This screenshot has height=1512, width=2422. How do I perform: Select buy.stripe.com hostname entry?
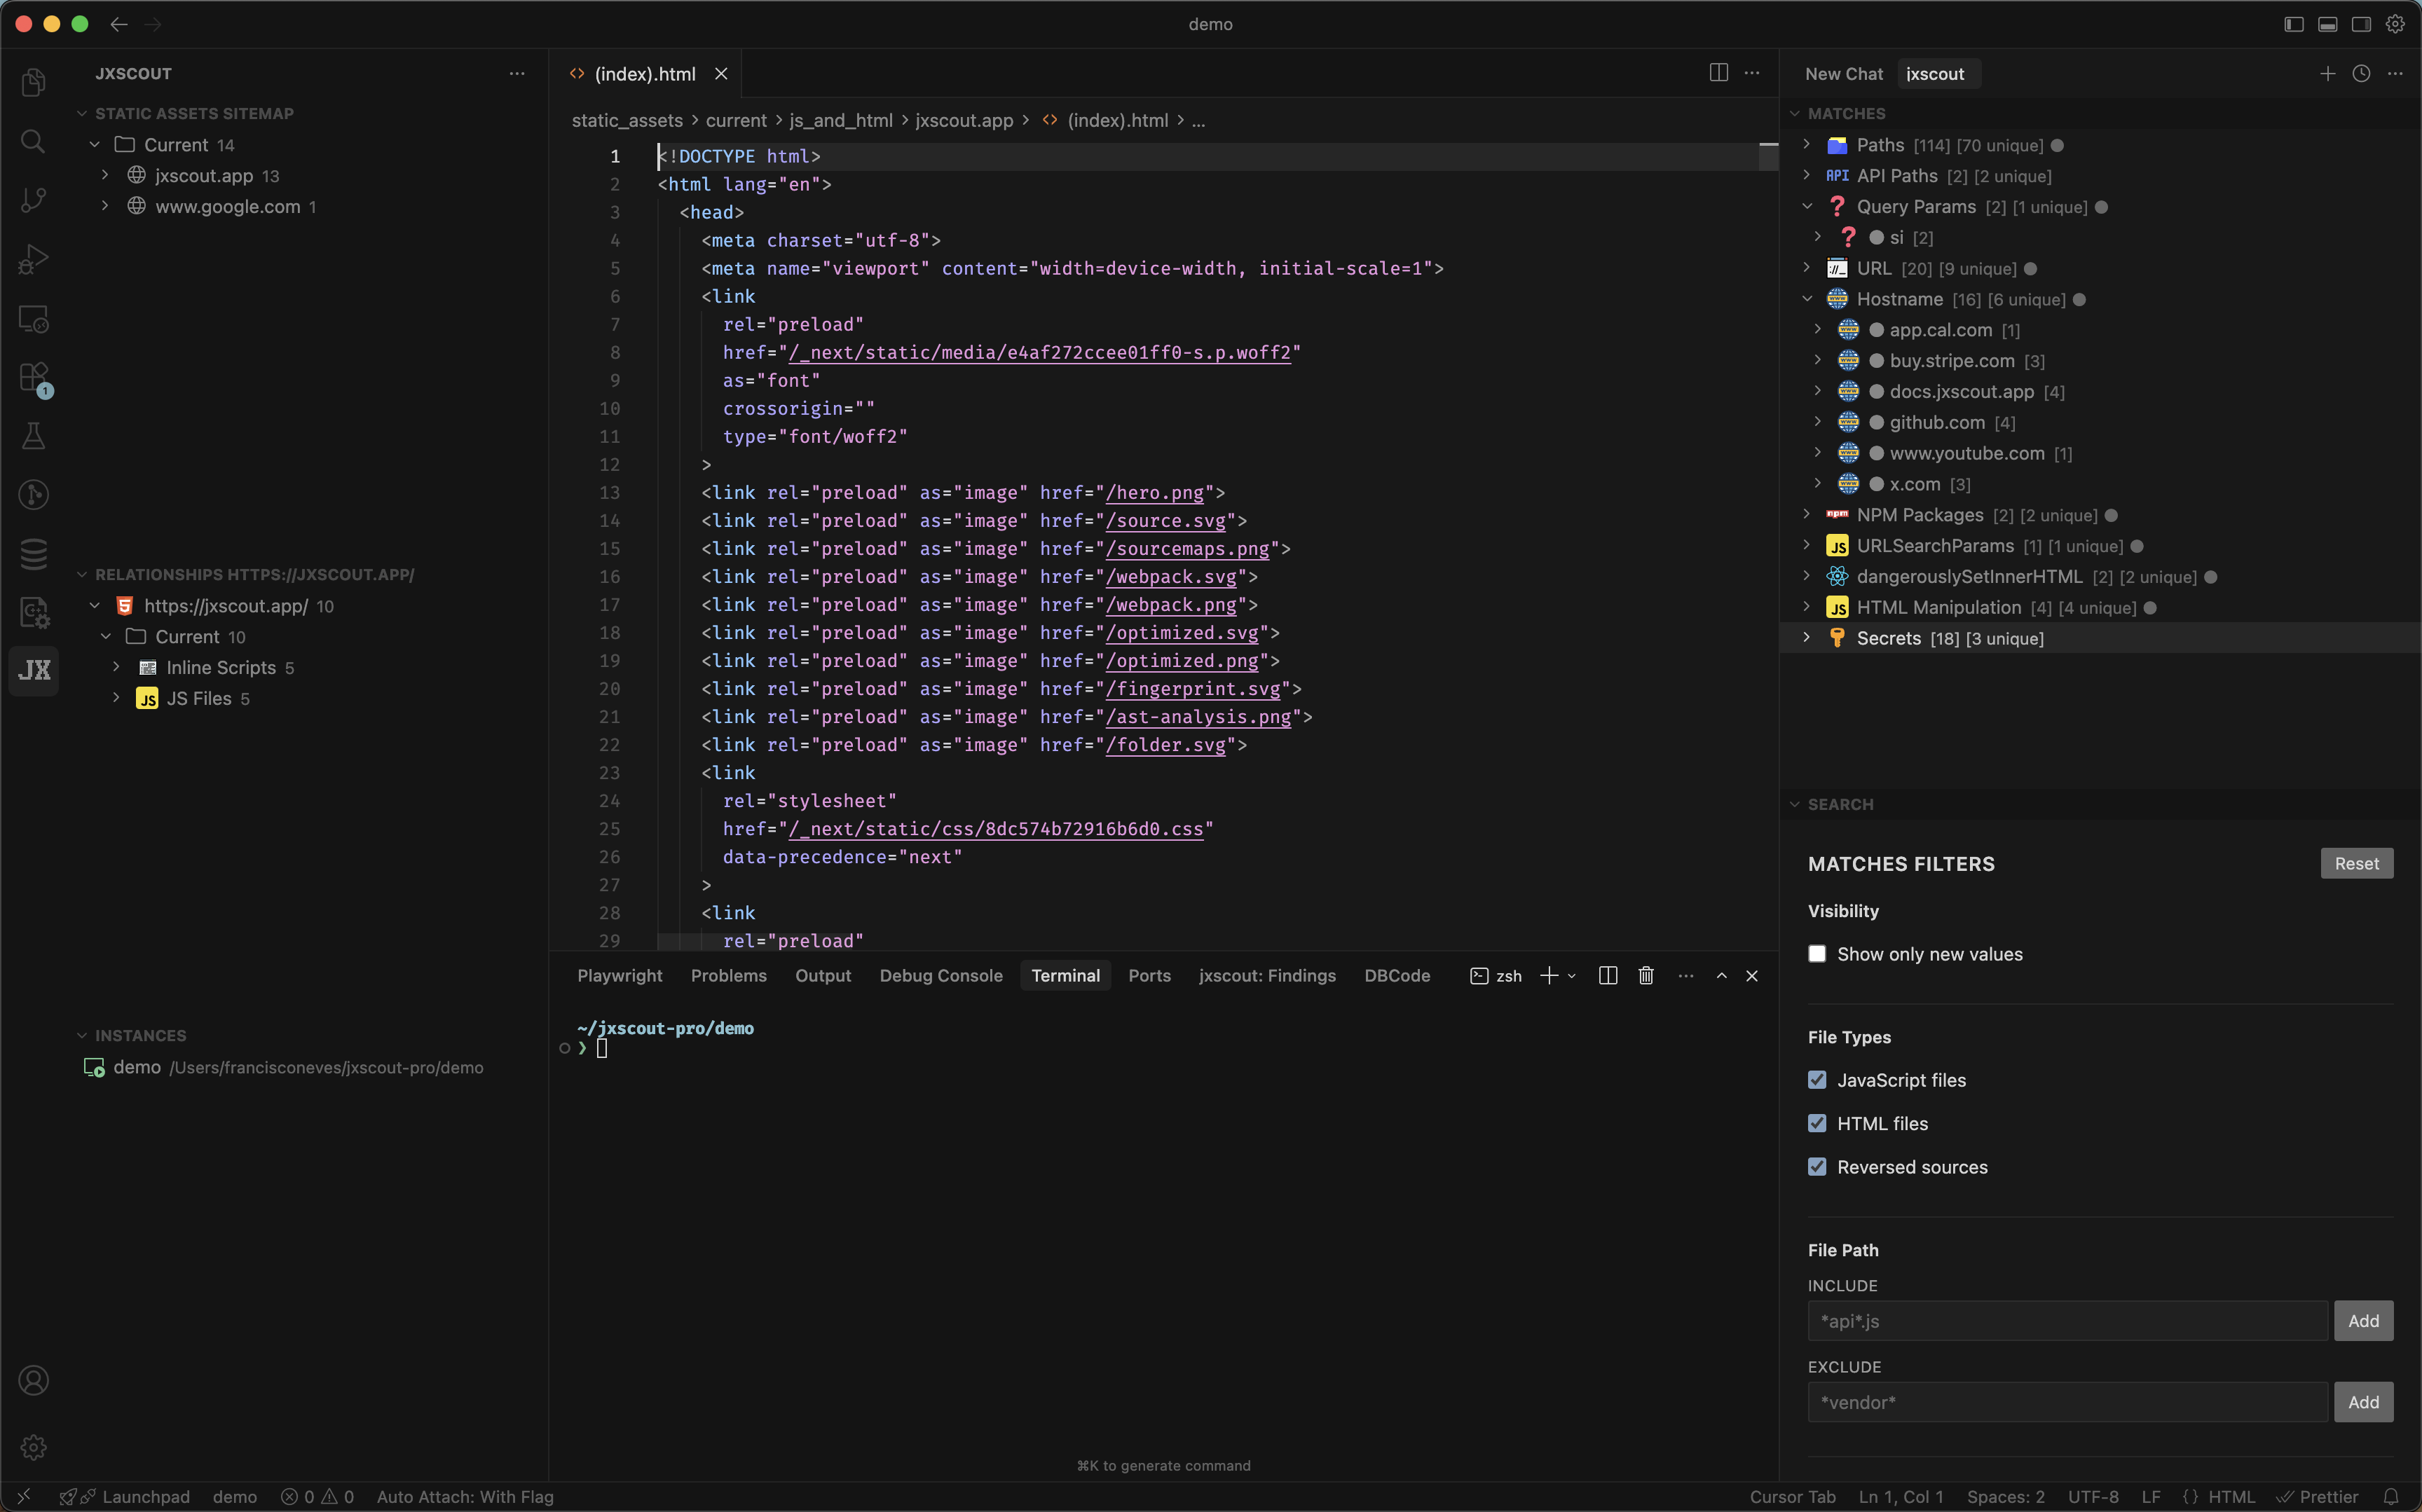tap(2100, 361)
